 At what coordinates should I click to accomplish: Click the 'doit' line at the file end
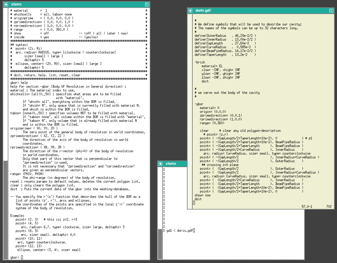point(198,199)
